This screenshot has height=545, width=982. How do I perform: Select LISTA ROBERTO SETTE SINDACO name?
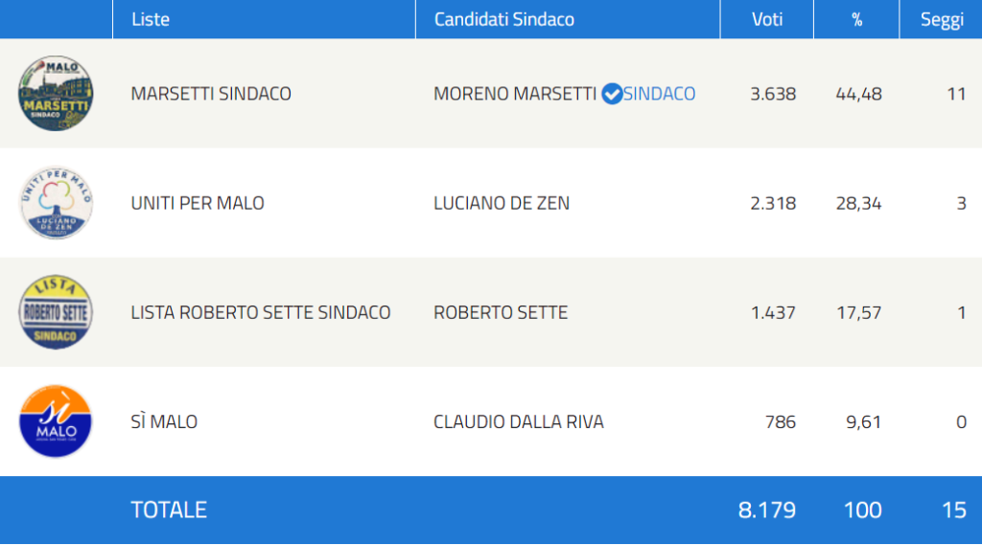coord(261,312)
